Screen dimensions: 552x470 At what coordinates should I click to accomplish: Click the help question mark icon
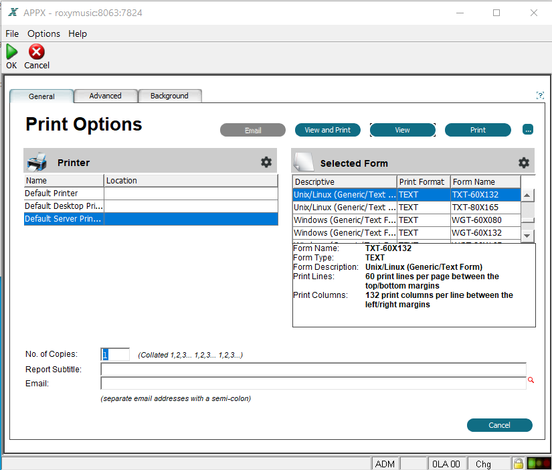pos(540,96)
